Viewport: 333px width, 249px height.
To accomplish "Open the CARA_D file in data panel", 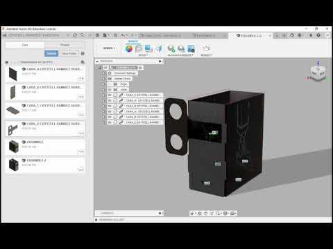I will point(45,129).
